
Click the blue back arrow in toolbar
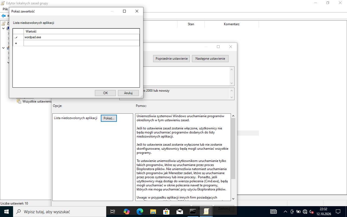click(x=4, y=16)
